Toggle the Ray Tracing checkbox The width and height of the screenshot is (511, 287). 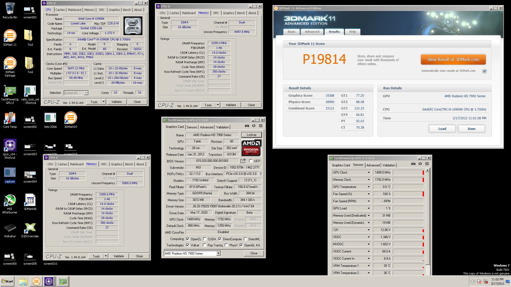click(x=204, y=245)
